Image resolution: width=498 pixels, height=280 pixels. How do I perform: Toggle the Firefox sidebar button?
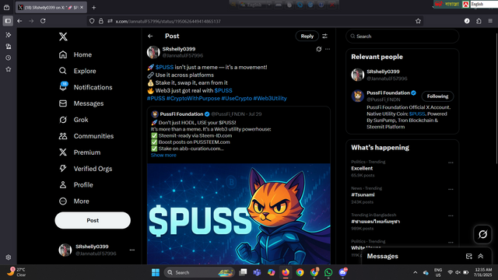click(x=8, y=21)
